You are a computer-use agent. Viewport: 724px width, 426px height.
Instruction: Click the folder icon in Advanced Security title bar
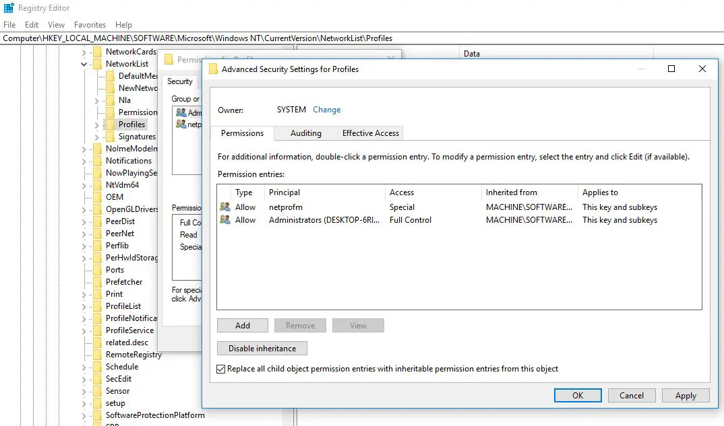tap(213, 69)
